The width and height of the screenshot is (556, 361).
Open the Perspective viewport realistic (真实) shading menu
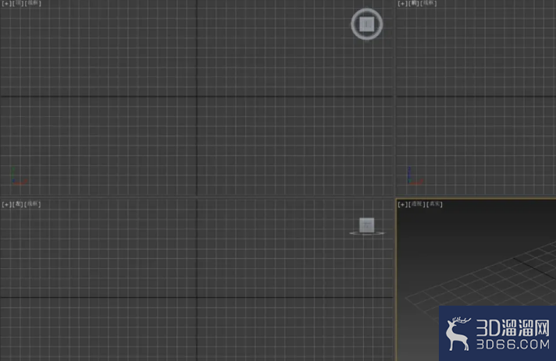(434, 204)
